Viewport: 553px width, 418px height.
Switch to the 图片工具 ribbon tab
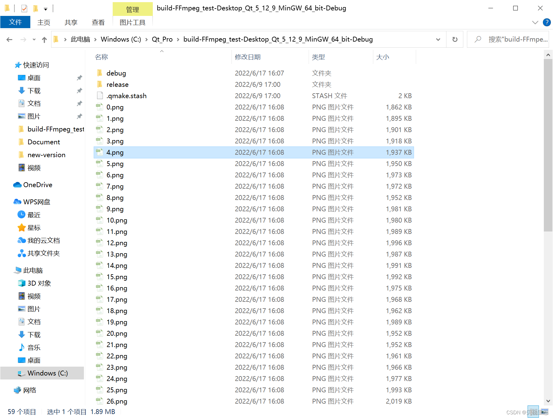click(x=133, y=22)
